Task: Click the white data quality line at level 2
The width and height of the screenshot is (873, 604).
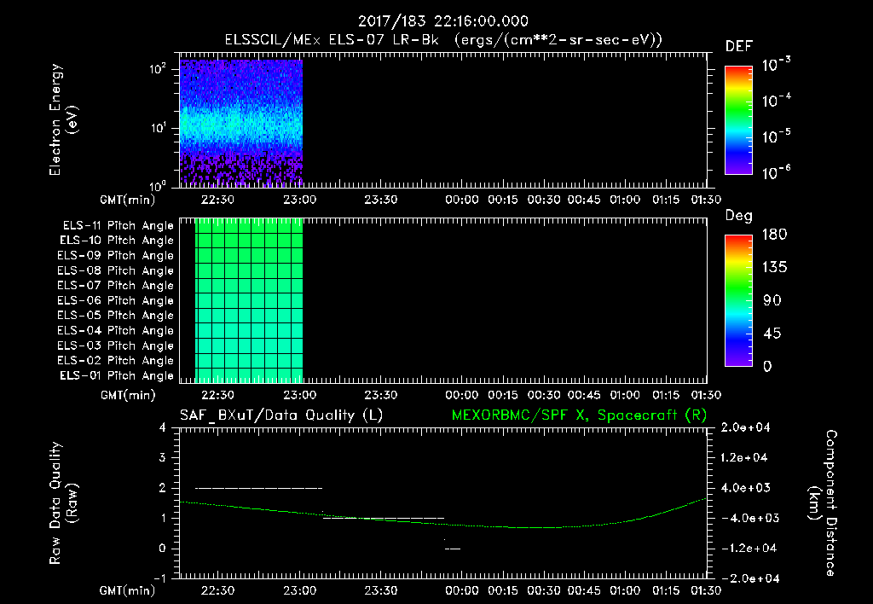Action: [259, 488]
